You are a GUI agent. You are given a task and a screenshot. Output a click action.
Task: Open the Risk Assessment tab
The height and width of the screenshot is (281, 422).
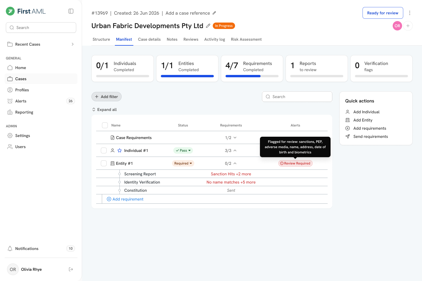point(246,39)
